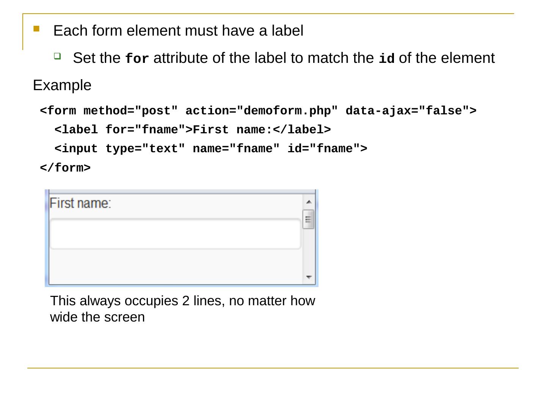Click the empty scrollbar track below the thumb

point(309,252)
